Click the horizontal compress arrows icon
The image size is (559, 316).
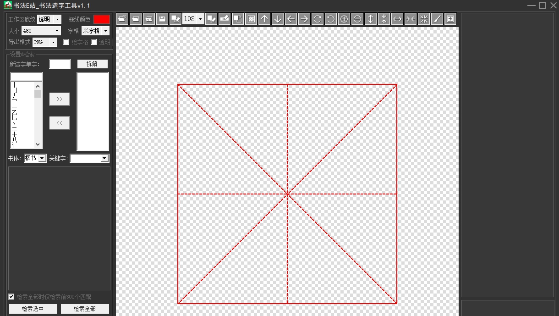411,19
